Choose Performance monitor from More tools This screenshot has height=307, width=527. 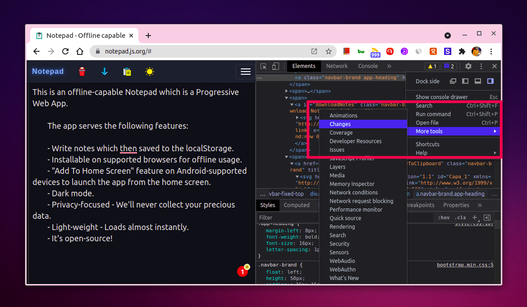(x=363, y=210)
